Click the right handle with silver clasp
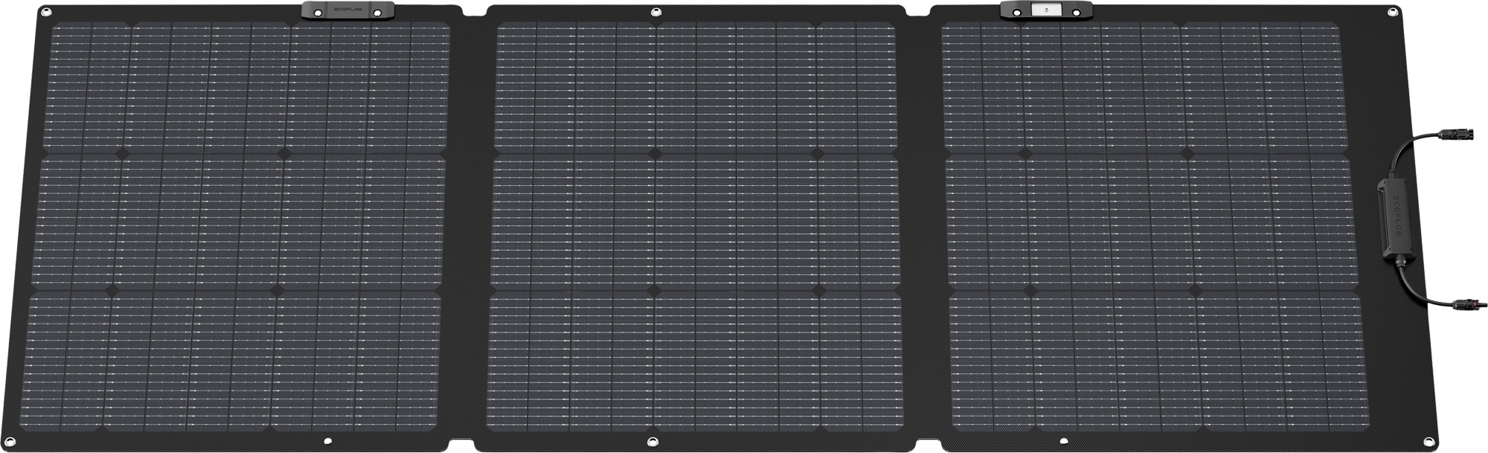Viewport: 1488px width, 453px height. [1047, 10]
